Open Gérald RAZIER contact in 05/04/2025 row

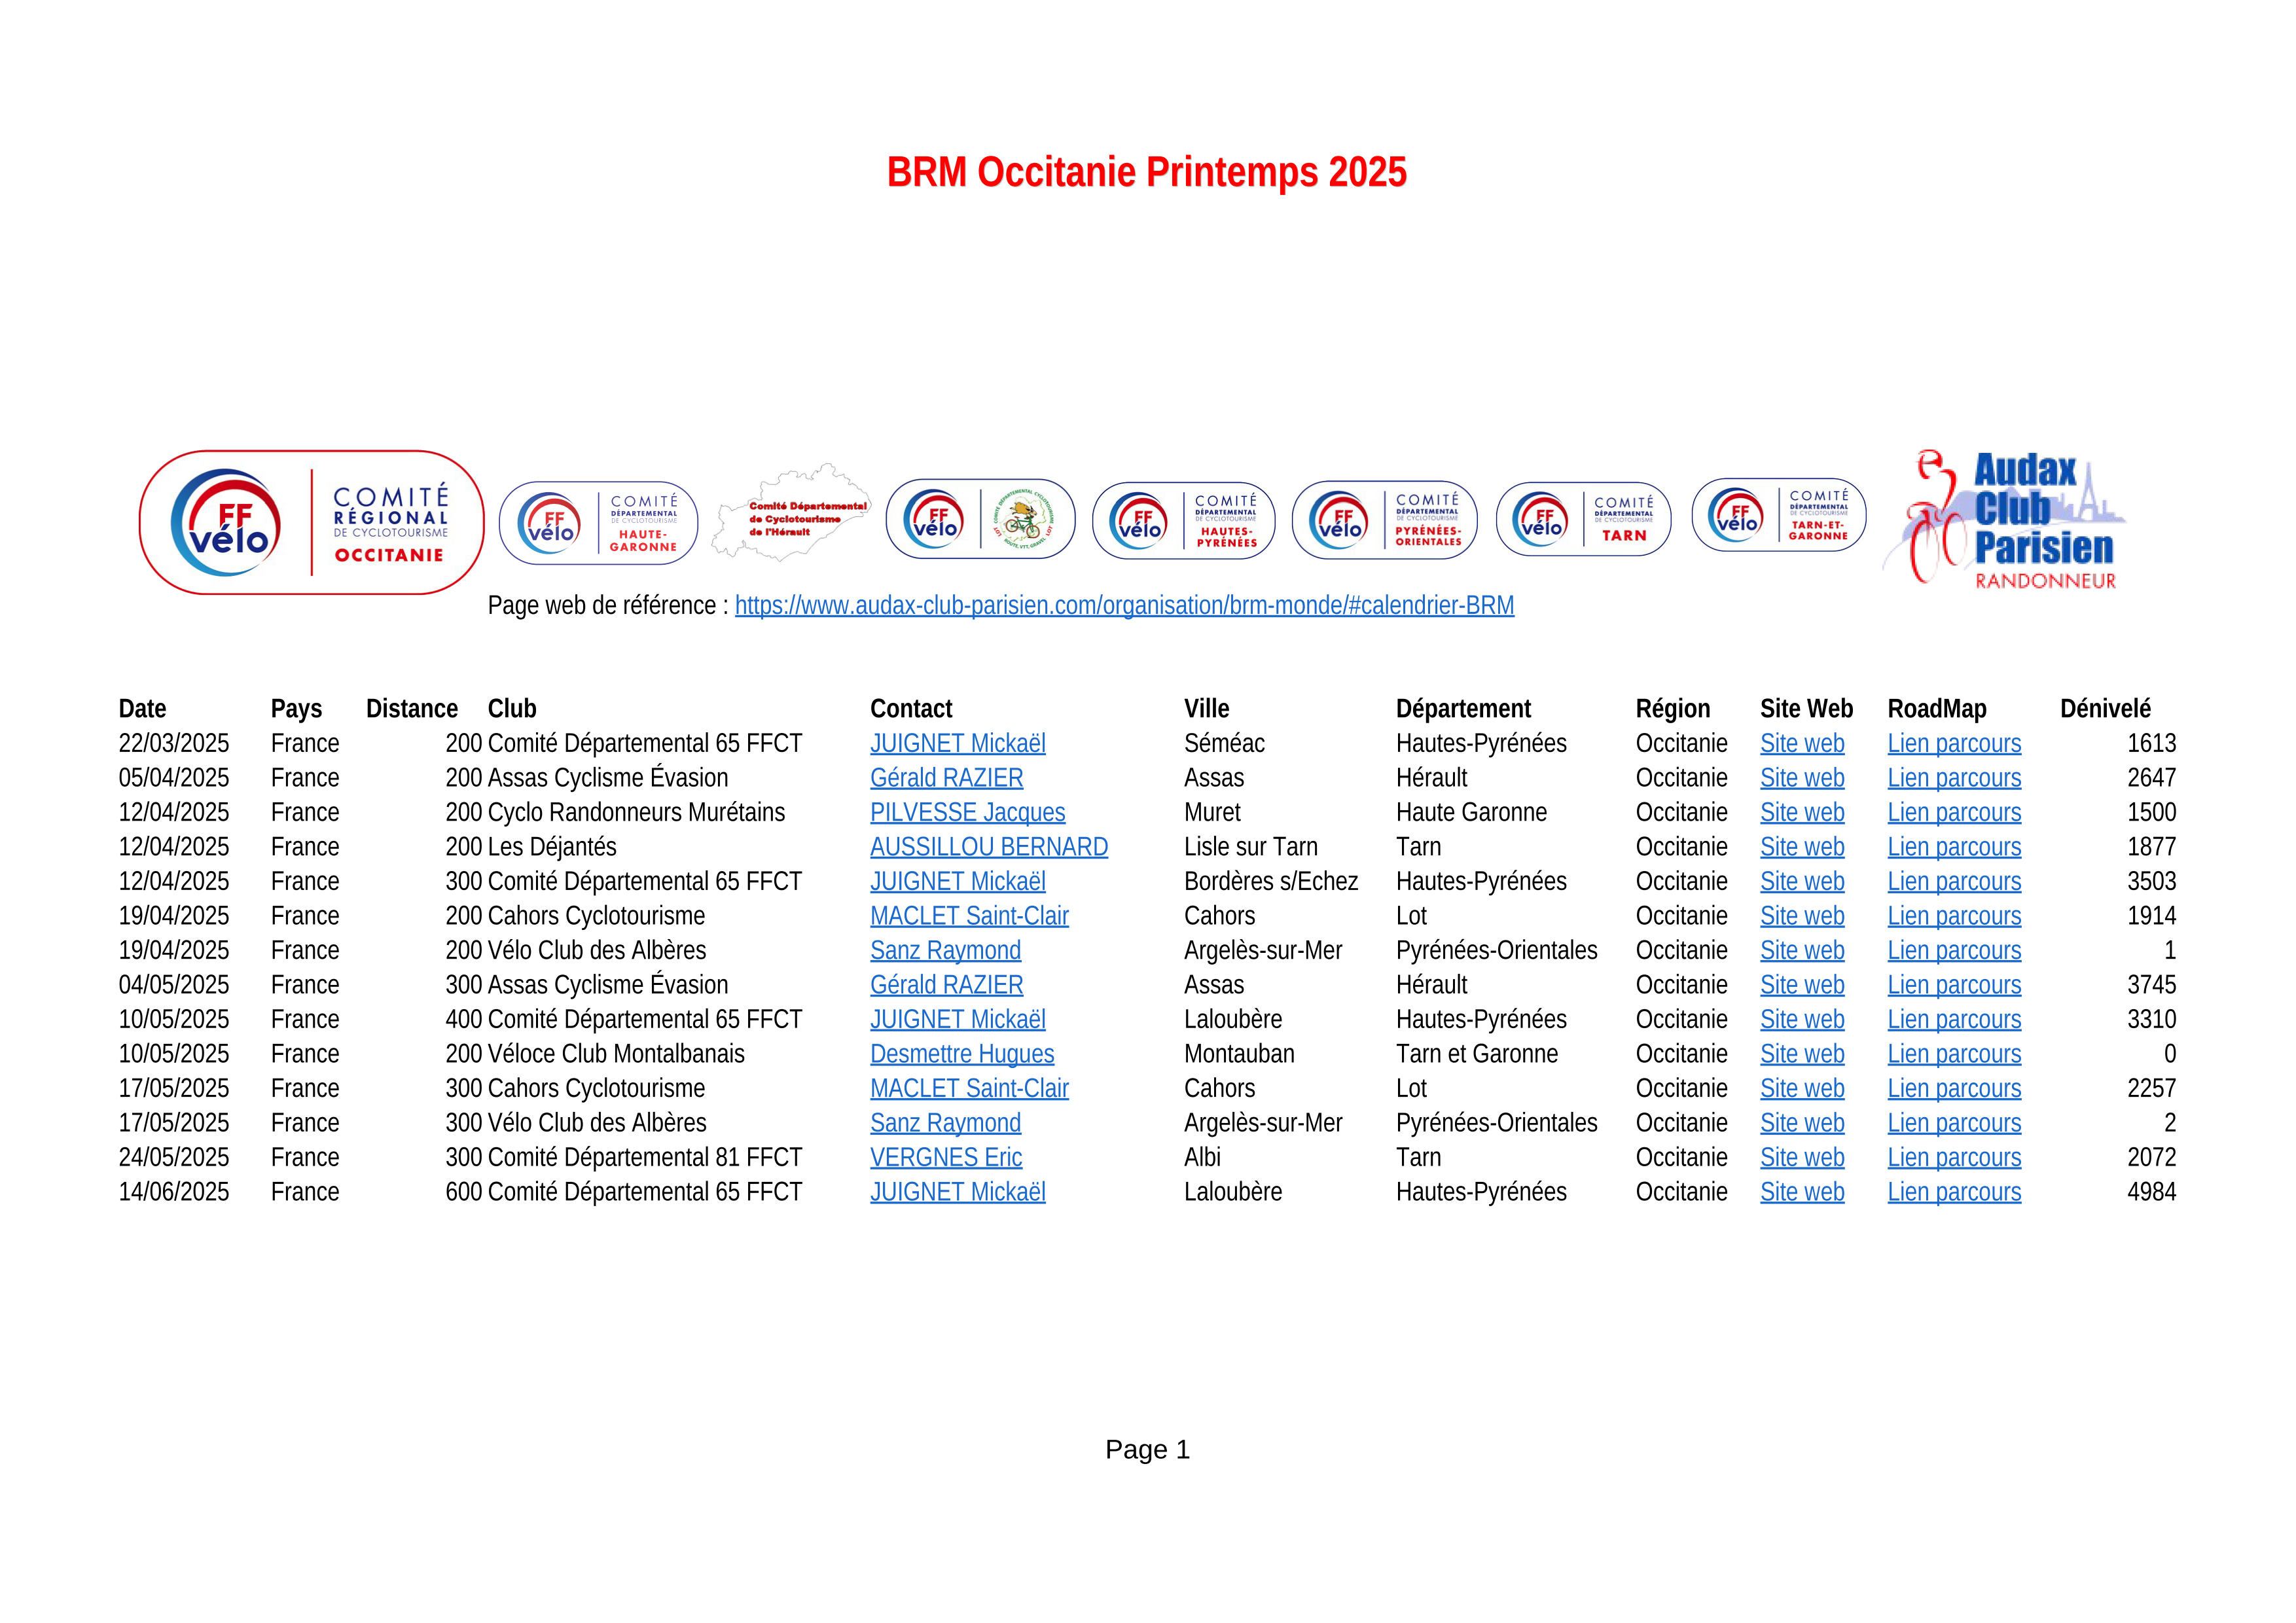pyautogui.click(x=946, y=778)
